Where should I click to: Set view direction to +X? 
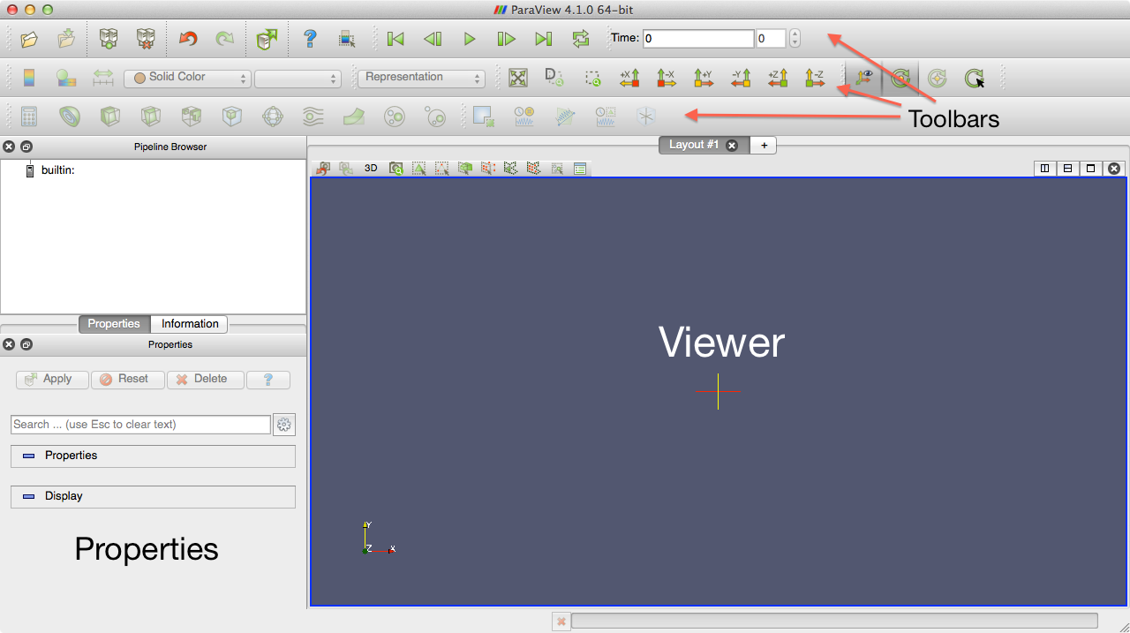[x=629, y=78]
